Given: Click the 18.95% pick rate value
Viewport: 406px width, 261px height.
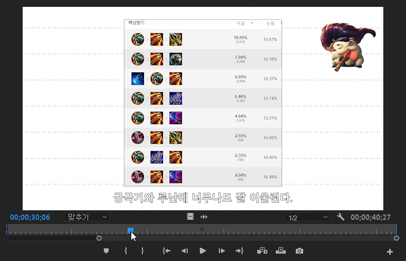Looking at the screenshot, I should [x=240, y=38].
